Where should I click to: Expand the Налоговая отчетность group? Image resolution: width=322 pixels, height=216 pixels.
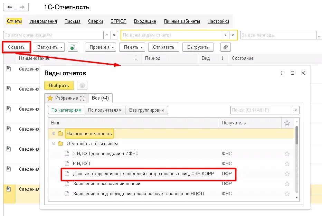[54, 133]
